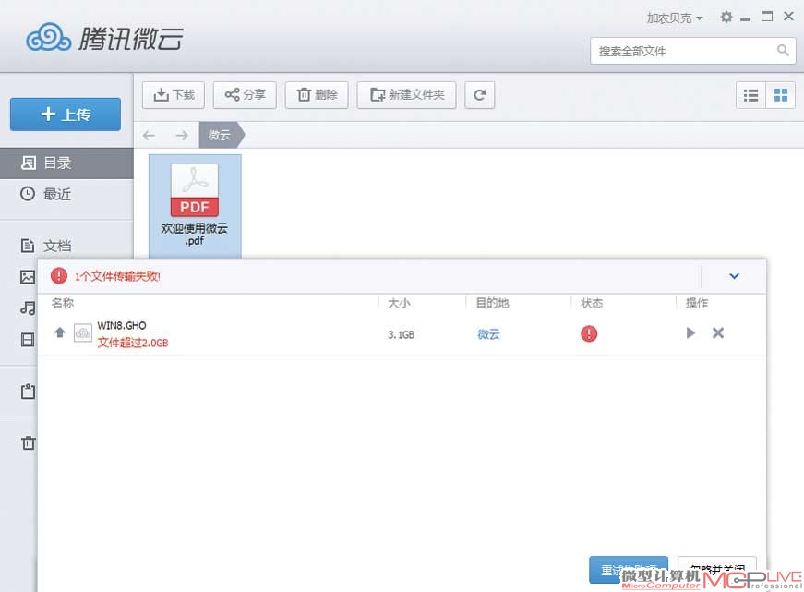Select the 欢迎使用微云.pdf file thumbnail
804x592 pixels.
(x=195, y=205)
